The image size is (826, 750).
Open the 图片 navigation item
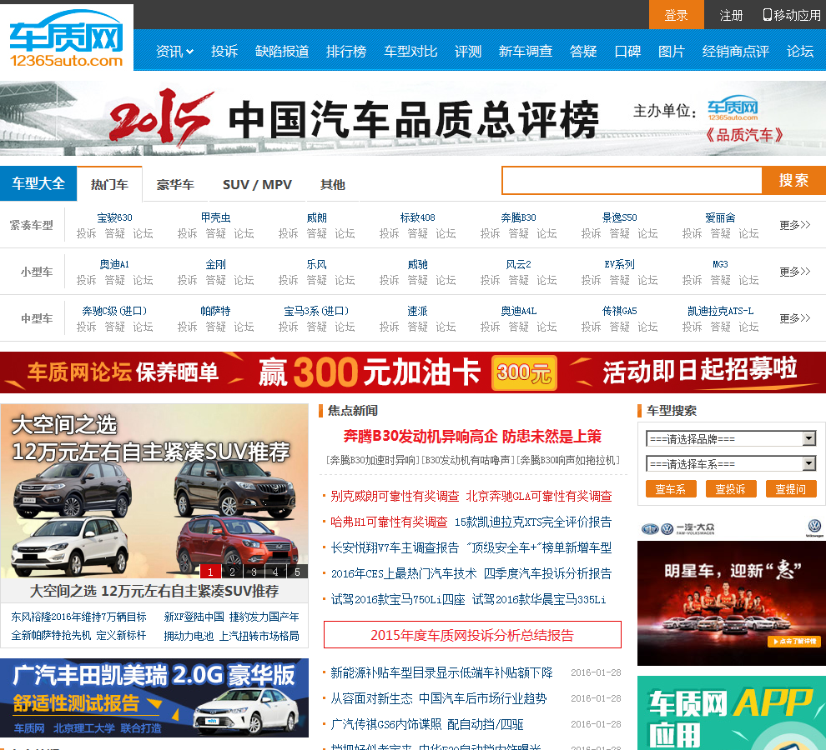[671, 51]
